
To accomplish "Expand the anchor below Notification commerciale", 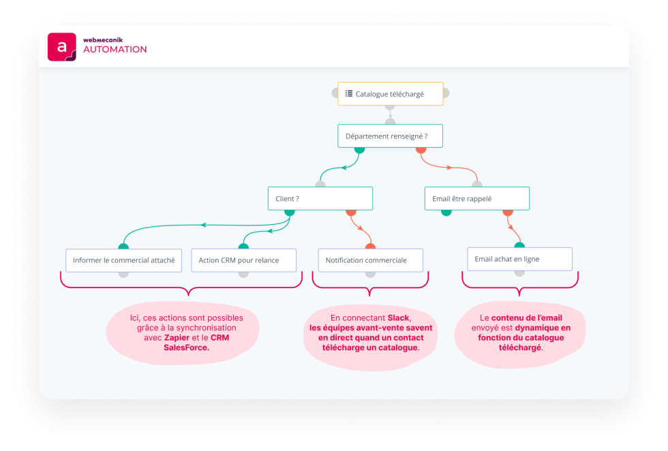I will point(370,274).
